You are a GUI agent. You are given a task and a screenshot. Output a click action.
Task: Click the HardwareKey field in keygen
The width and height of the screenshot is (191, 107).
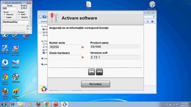(16, 22)
